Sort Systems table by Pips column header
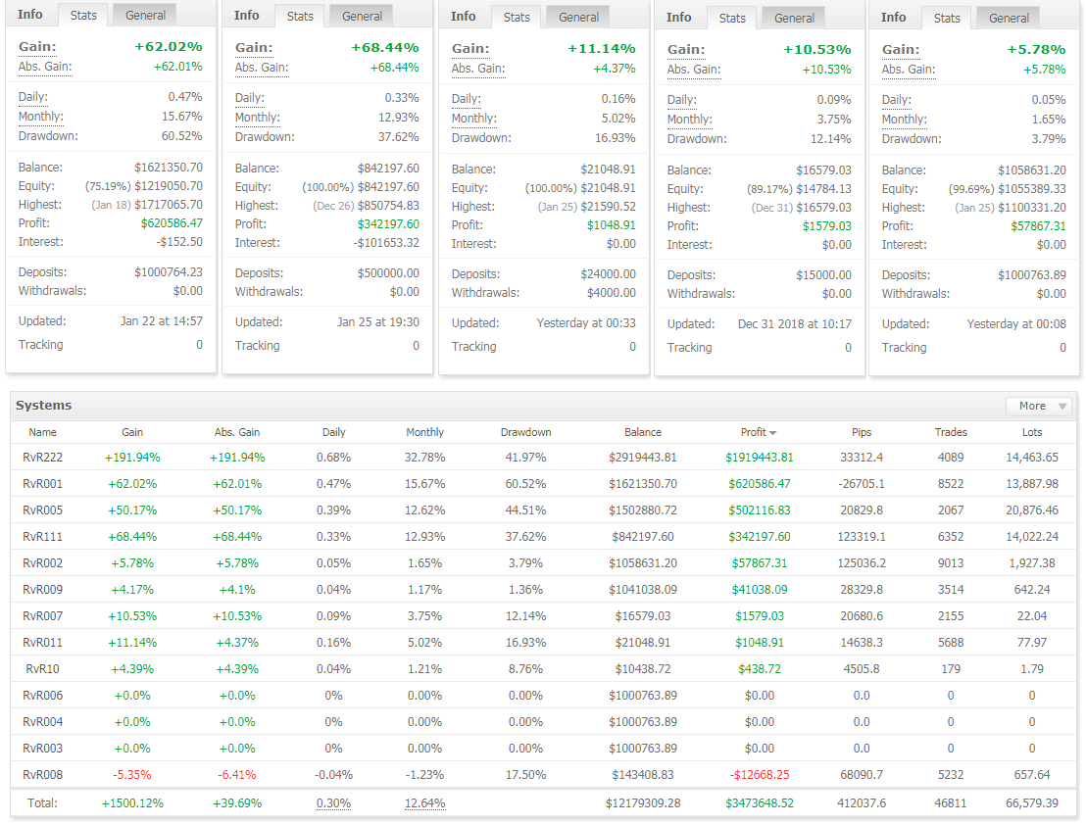This screenshot has height=825, width=1086. pos(862,432)
